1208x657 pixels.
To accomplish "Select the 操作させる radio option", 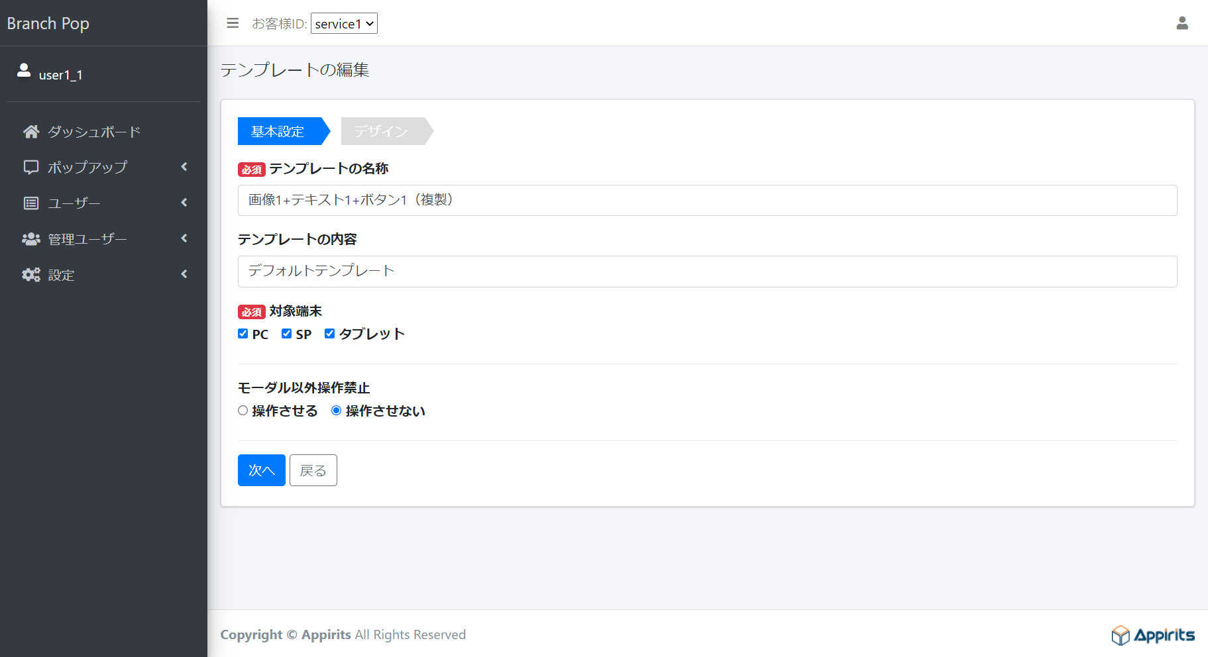I will point(243,411).
